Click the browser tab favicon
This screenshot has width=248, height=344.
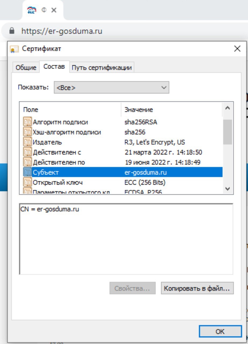pyautogui.click(x=32, y=10)
